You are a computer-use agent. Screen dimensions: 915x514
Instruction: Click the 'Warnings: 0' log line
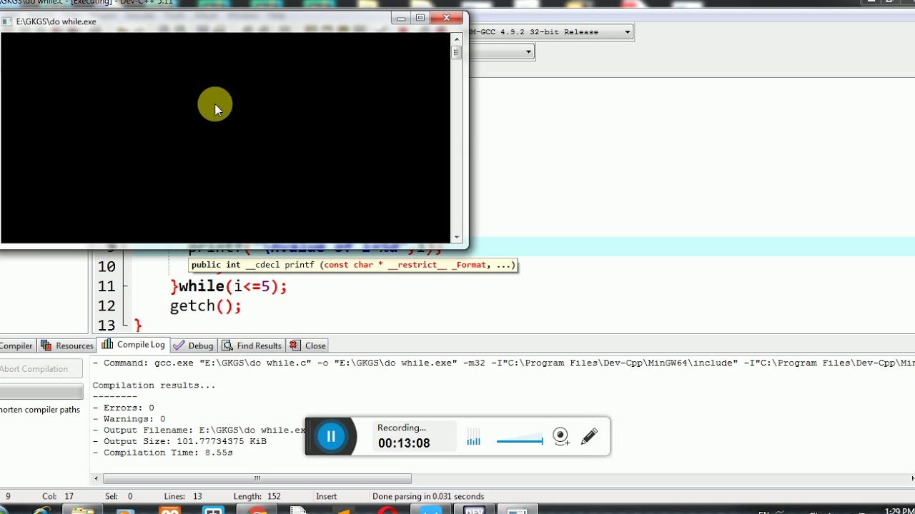tap(129, 419)
